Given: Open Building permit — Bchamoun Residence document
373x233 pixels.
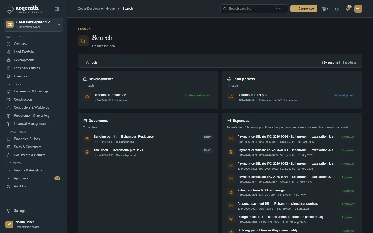Looking at the screenshot, I should [148, 139].
